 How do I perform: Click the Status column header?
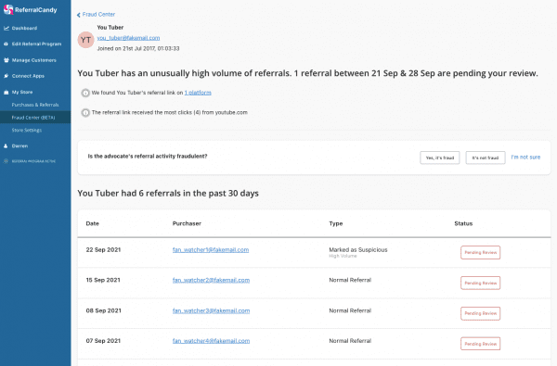tap(463, 223)
